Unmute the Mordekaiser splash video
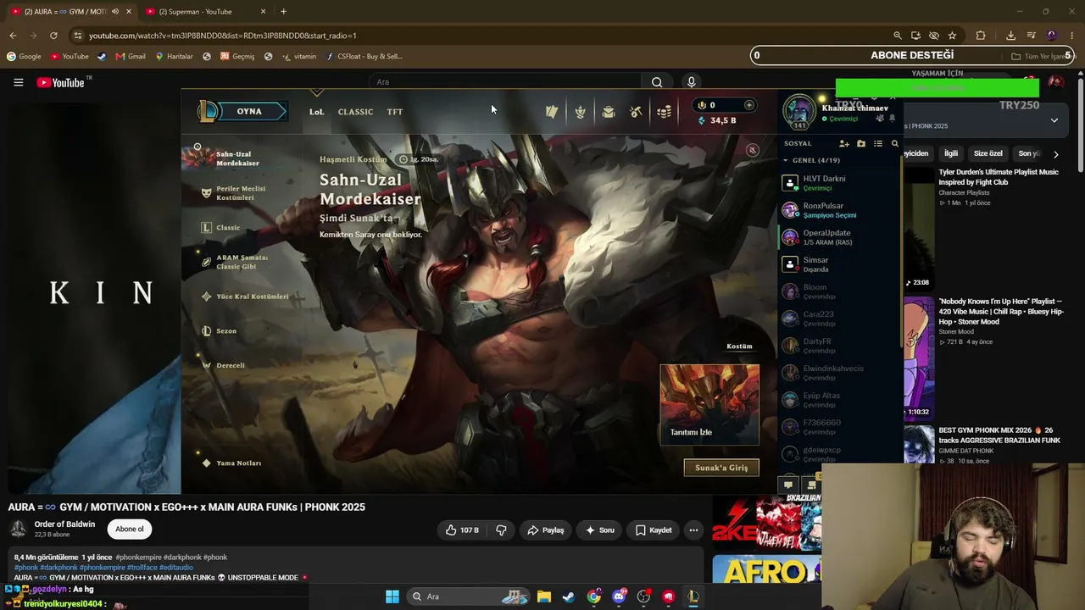Viewport: 1085px width, 610px height. point(752,150)
